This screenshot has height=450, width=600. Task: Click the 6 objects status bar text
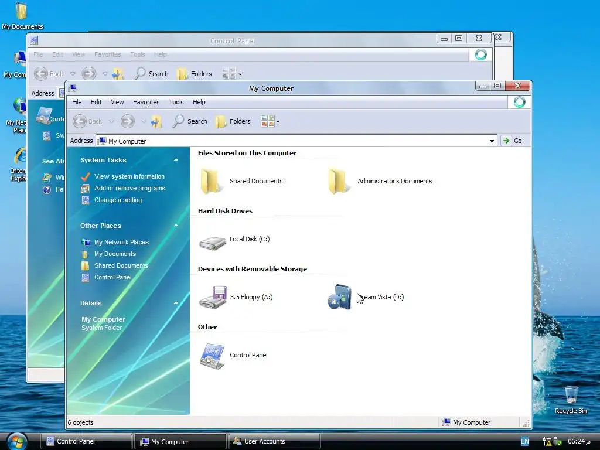tap(81, 422)
